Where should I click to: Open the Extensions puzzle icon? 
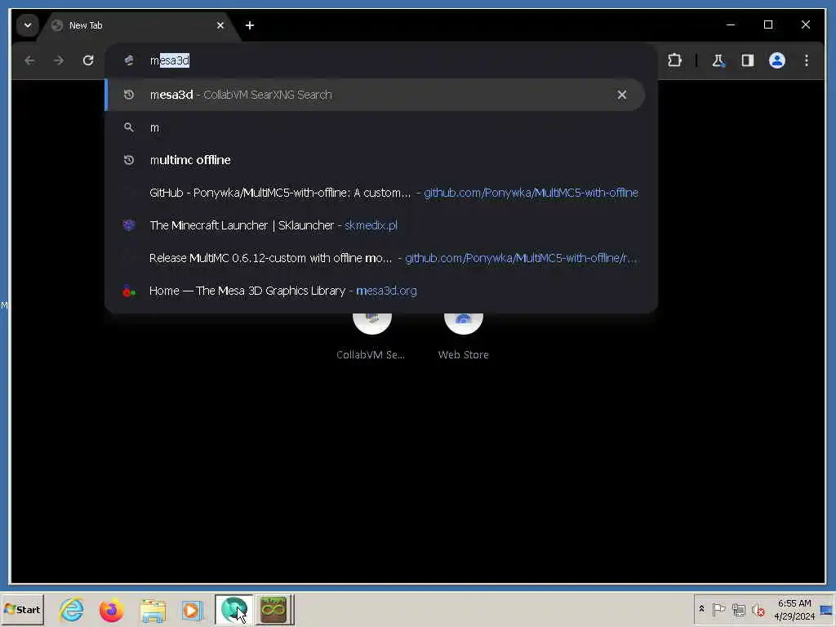pyautogui.click(x=674, y=60)
